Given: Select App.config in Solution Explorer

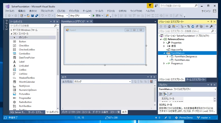Looking at the screenshot, I should [177, 50].
